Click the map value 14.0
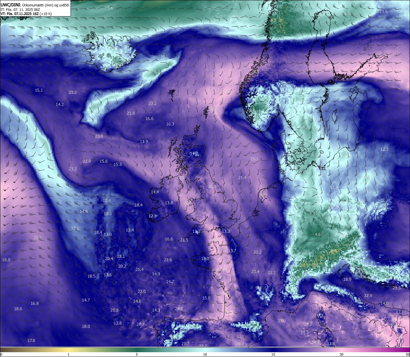Image resolution: width=410 pixels, height=357 pixels. click(384, 304)
